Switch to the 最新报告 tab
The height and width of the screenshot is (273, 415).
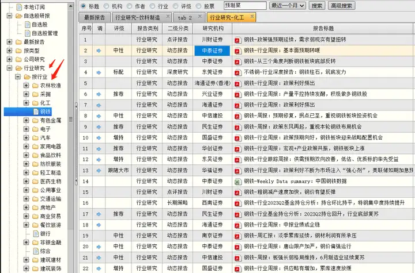95,17
